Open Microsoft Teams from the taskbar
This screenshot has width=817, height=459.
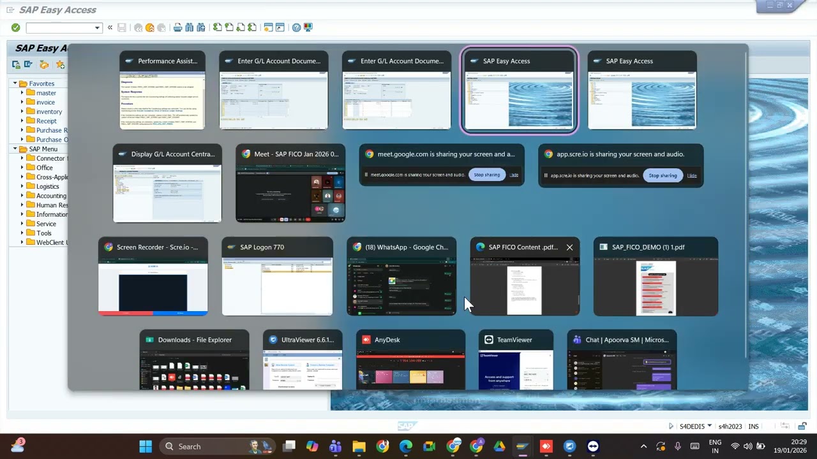[335, 446]
